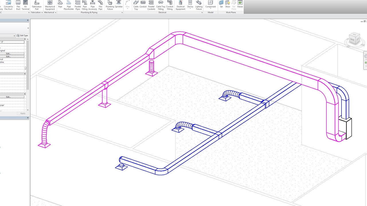The image size is (367, 206).
Task: Select the Lighting Fixture tool
Action: pos(199,5)
